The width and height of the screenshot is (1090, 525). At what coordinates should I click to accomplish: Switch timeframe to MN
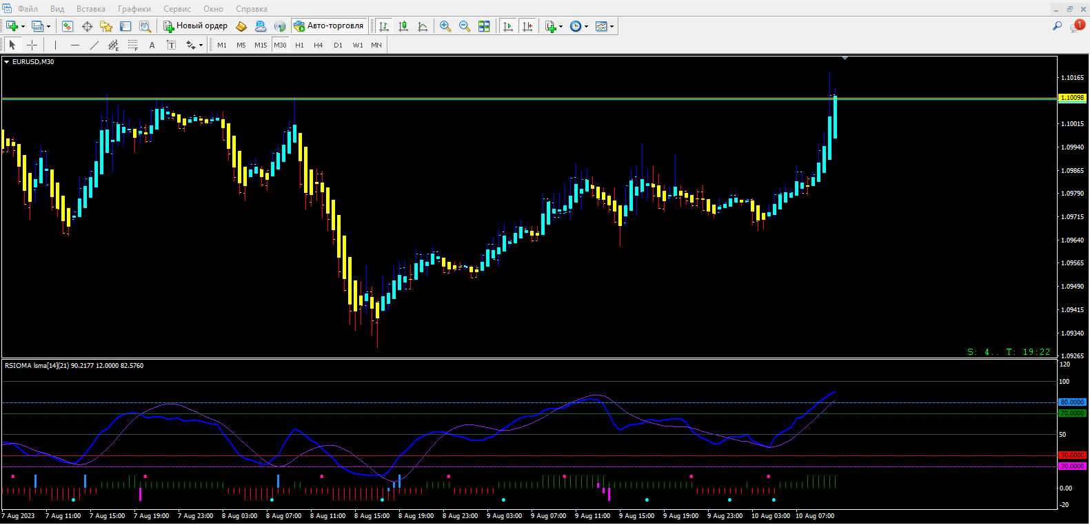(x=376, y=45)
